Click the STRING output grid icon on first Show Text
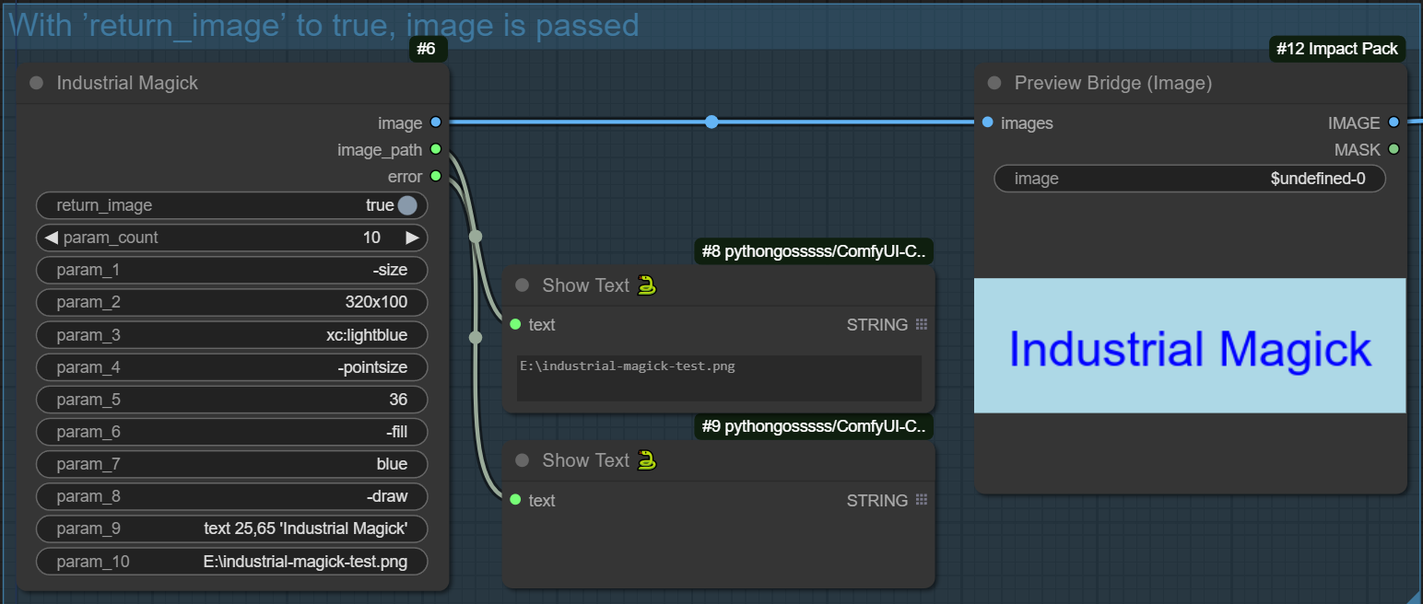This screenshot has width=1423, height=604. click(x=922, y=324)
